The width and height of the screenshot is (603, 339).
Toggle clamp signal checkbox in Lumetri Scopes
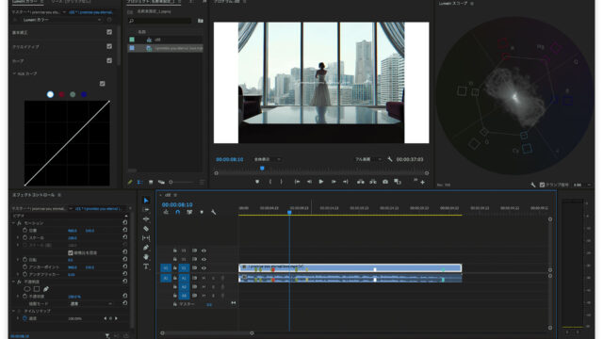pos(542,185)
